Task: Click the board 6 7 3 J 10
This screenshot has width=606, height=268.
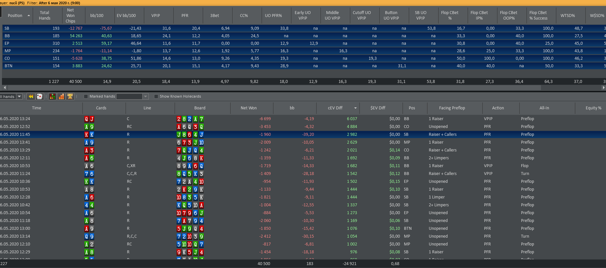Action: pos(190,142)
